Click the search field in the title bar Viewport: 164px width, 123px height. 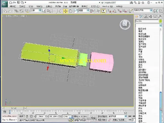[x=115, y=3]
